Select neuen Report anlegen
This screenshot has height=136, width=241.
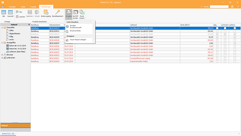click(x=79, y=40)
